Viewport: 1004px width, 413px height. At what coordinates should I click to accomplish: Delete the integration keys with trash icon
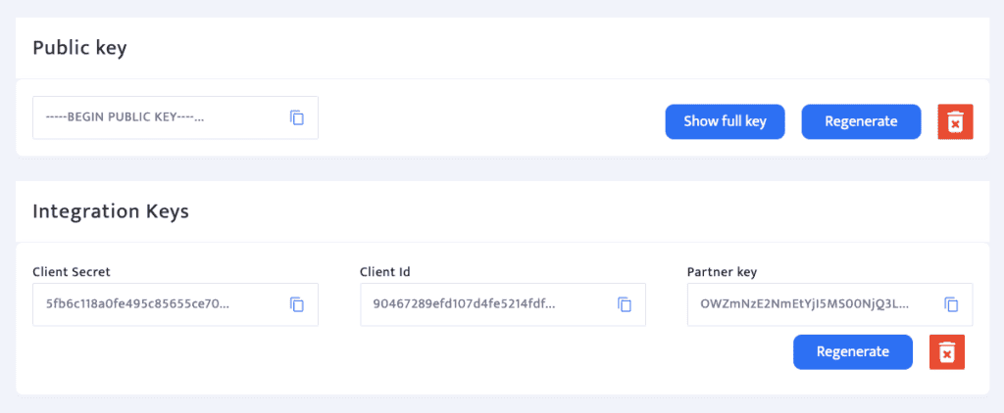pos(946,352)
